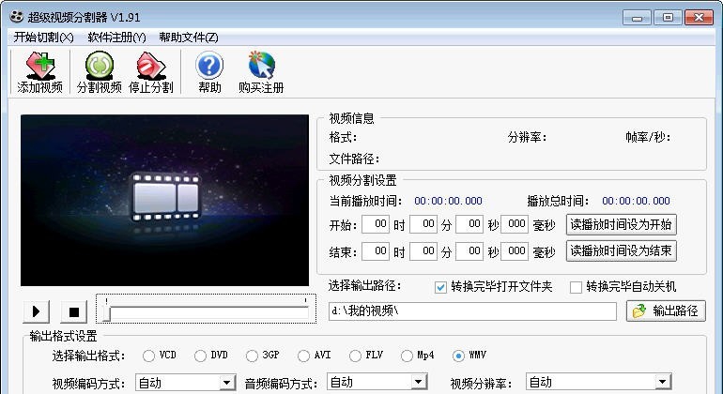Click the start hour (时) field
723x394 pixels.
pyautogui.click(x=376, y=224)
